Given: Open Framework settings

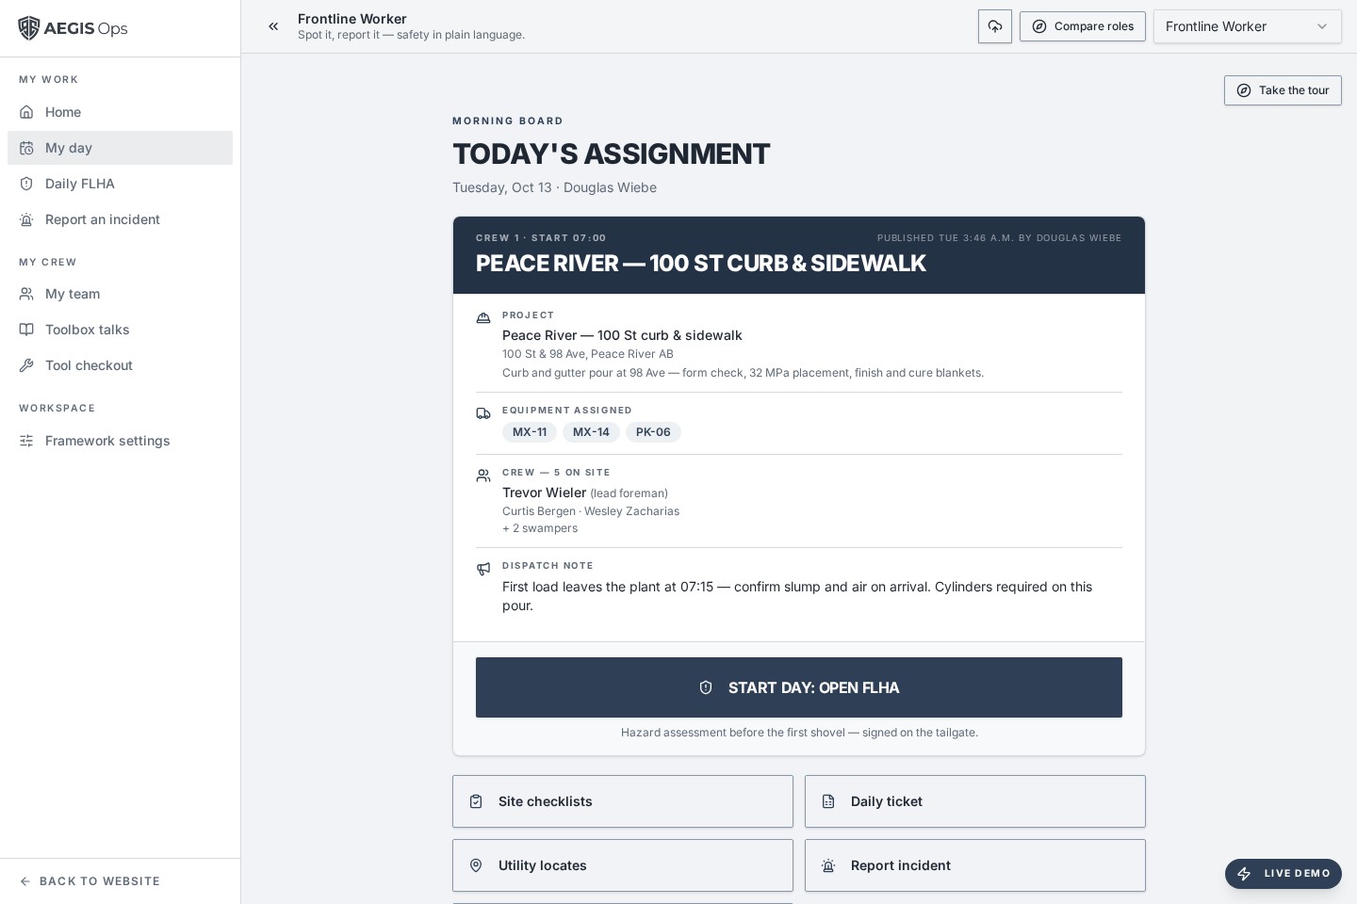Looking at the screenshot, I should coord(120,441).
